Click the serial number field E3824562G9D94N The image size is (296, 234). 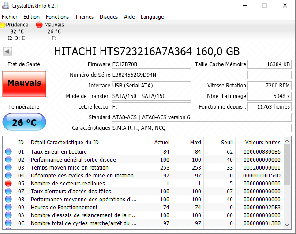click(151, 75)
